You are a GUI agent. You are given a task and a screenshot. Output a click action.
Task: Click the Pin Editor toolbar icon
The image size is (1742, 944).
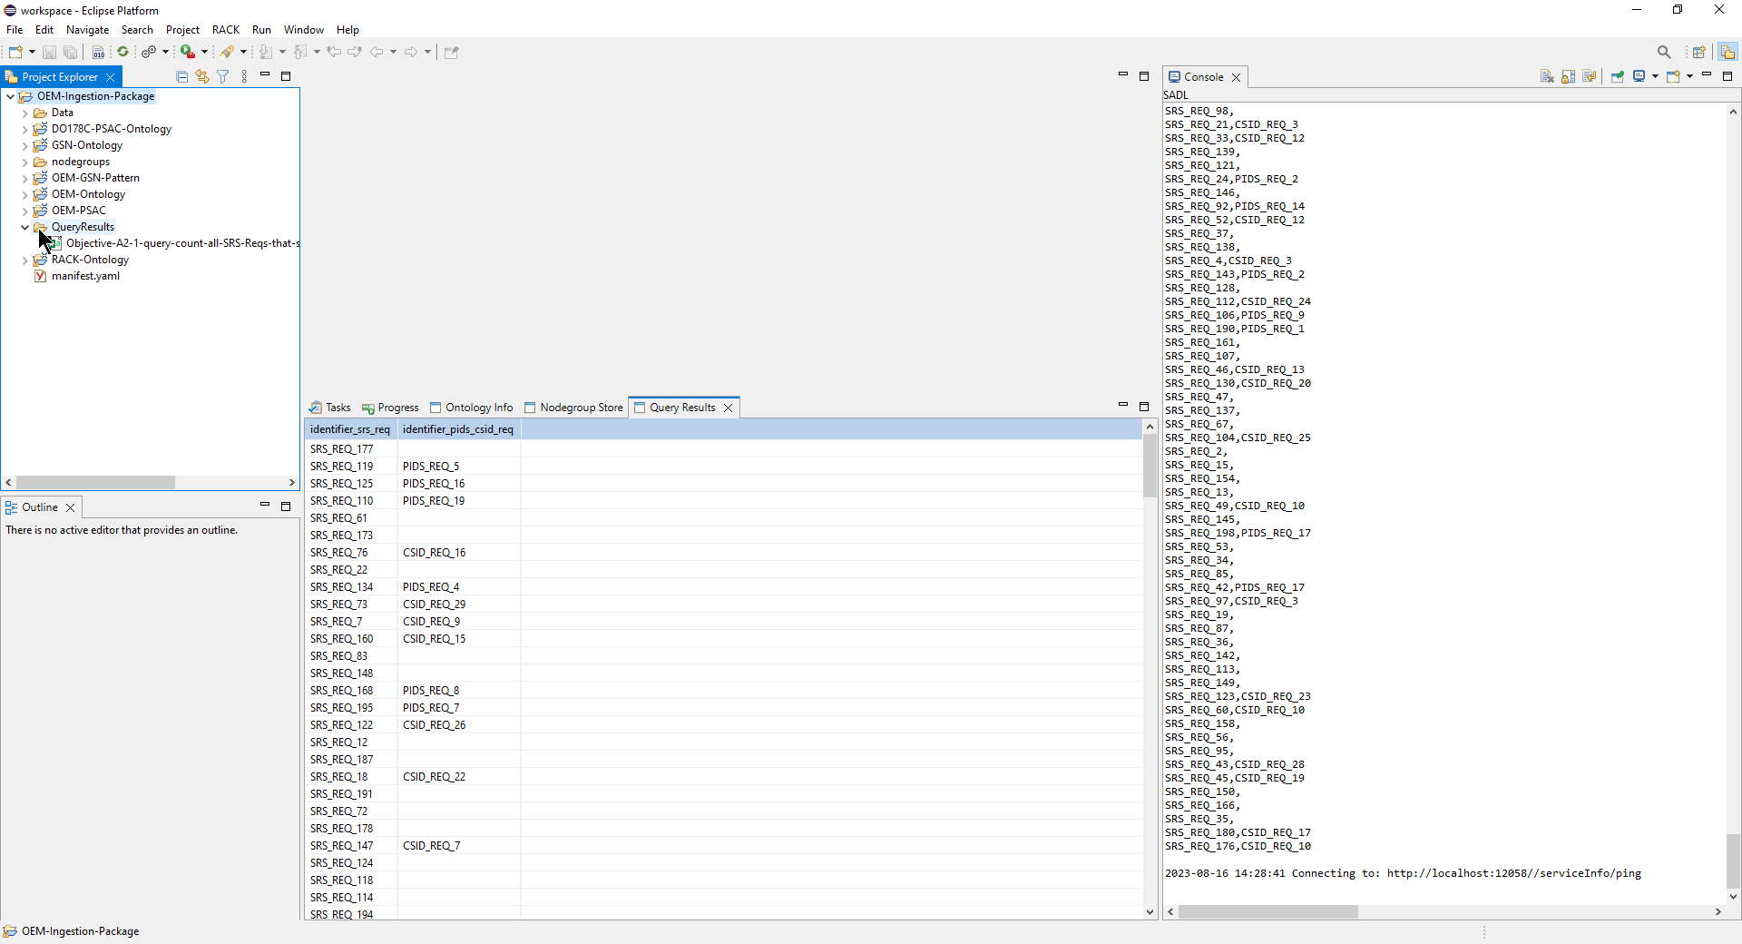tap(452, 52)
